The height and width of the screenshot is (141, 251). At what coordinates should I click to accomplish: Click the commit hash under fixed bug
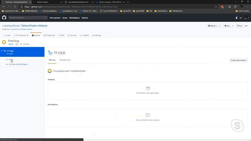pos(26,44)
